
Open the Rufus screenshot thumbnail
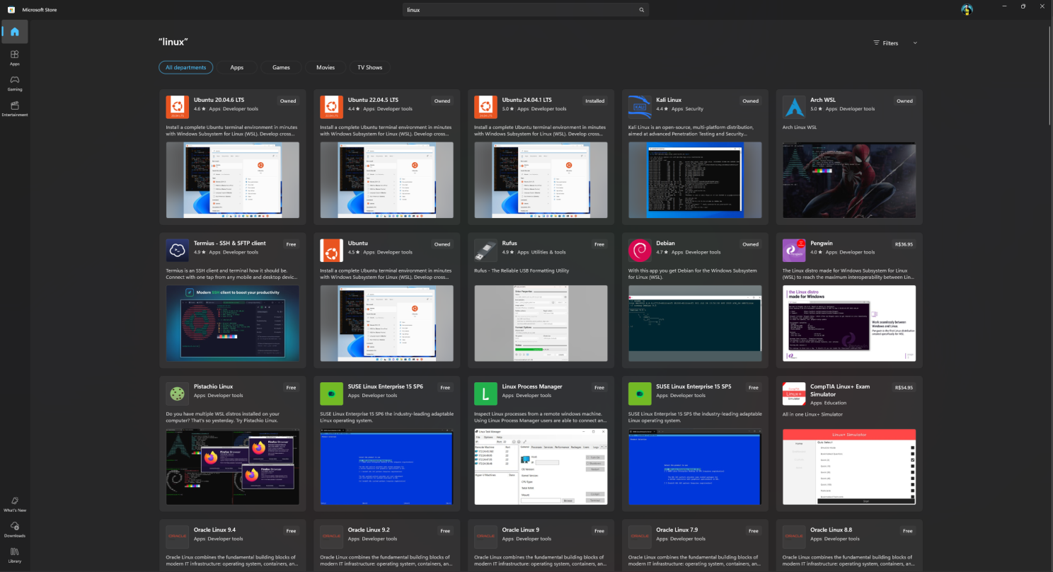coord(541,323)
